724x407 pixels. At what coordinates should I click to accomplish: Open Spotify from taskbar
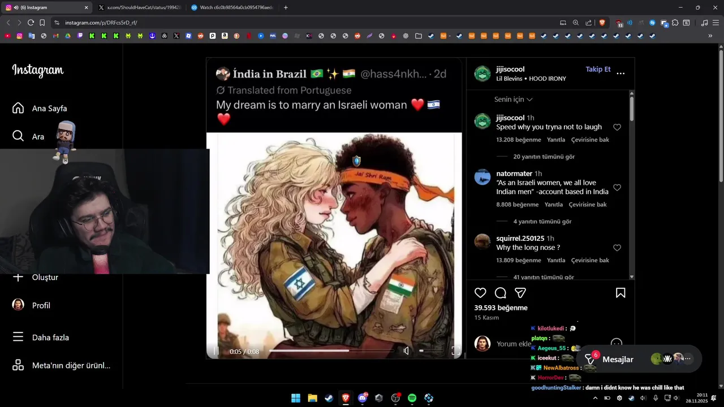[x=412, y=398]
